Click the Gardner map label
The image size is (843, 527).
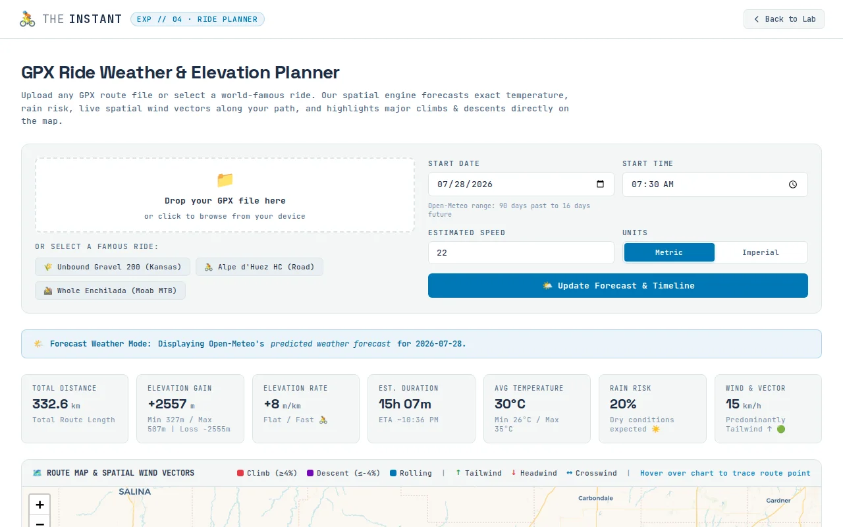[778, 501]
